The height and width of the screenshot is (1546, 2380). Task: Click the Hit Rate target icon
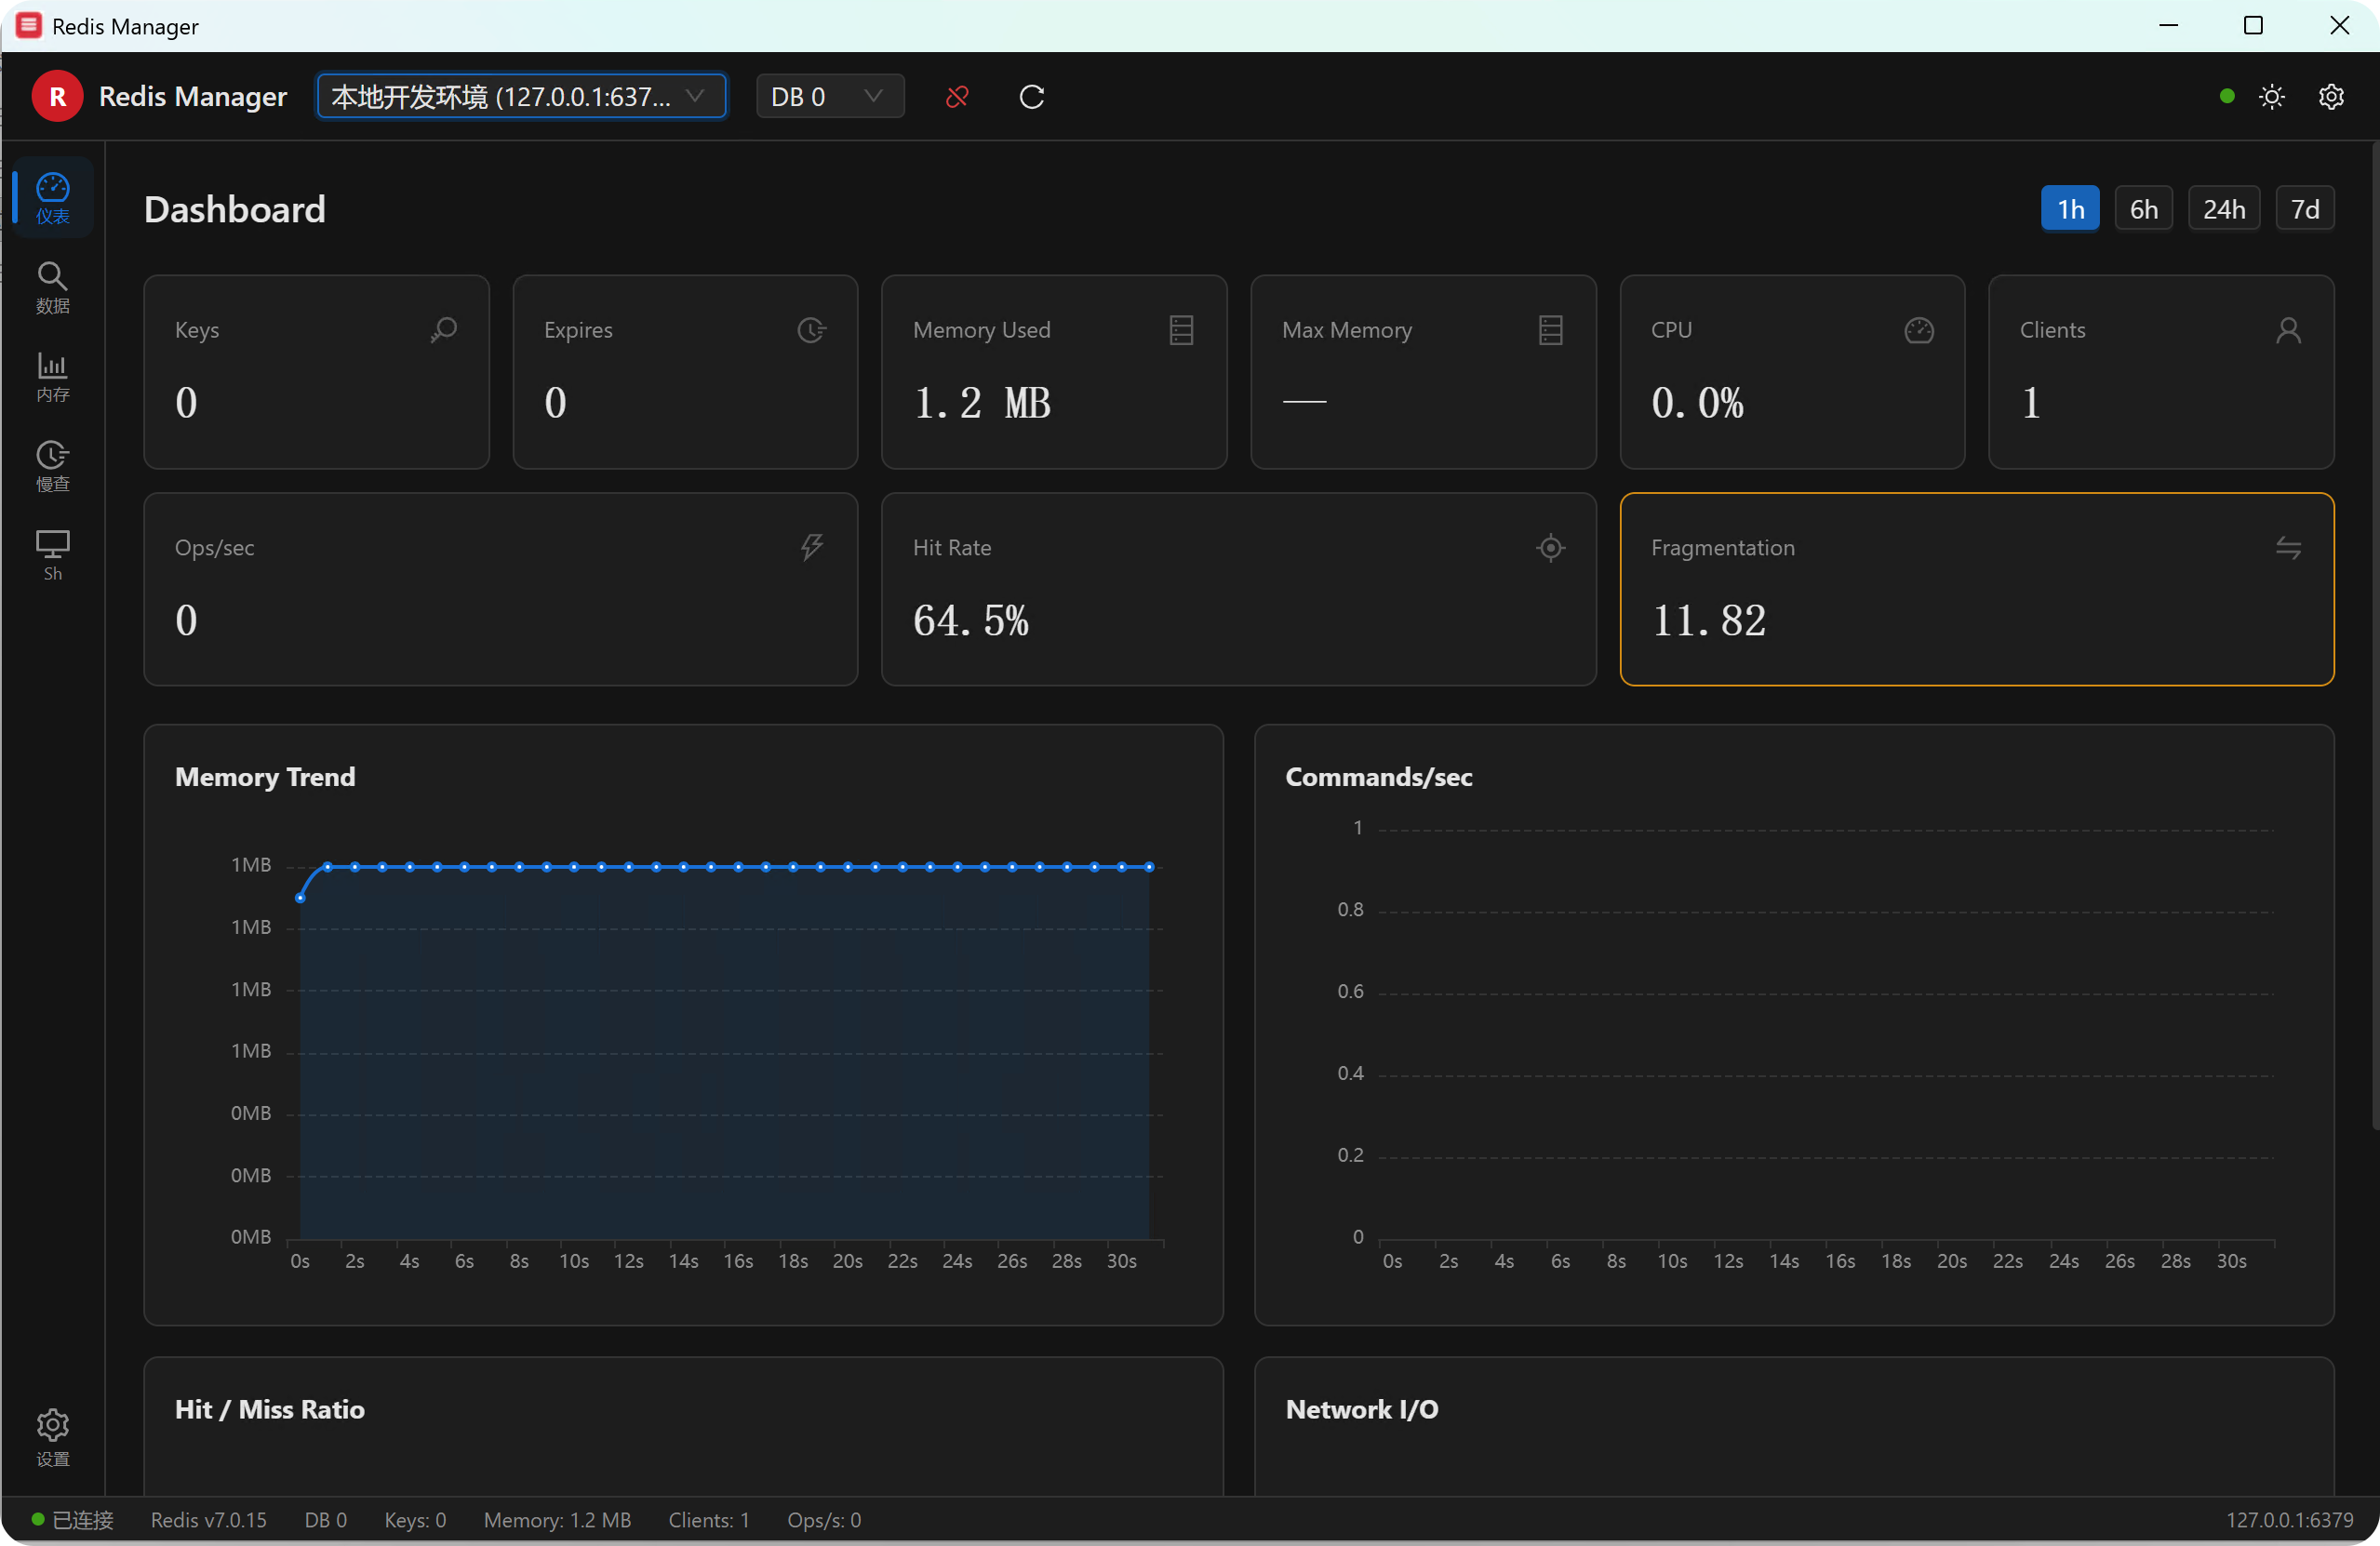pyautogui.click(x=1550, y=547)
